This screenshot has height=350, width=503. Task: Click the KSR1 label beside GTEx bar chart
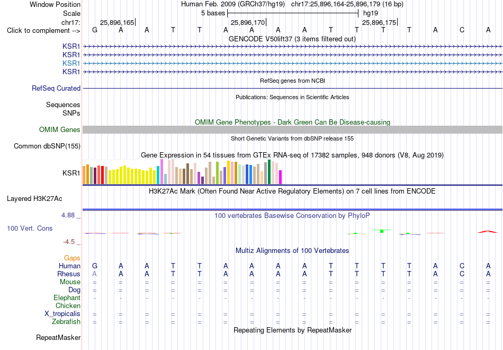(x=71, y=173)
